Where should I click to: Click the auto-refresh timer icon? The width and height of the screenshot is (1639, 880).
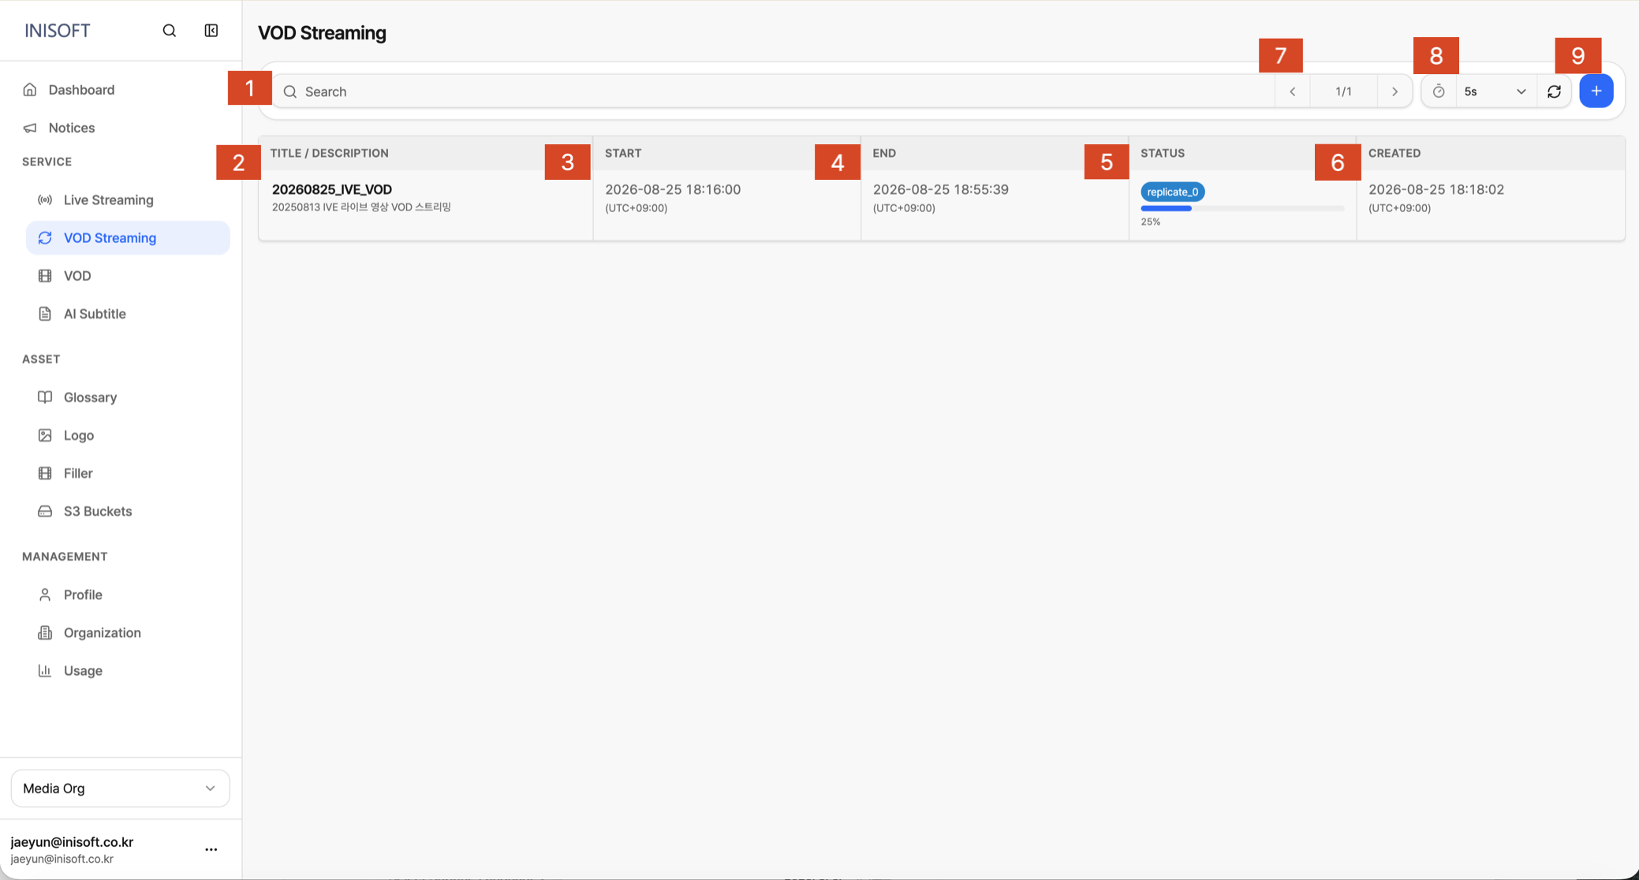[1439, 91]
